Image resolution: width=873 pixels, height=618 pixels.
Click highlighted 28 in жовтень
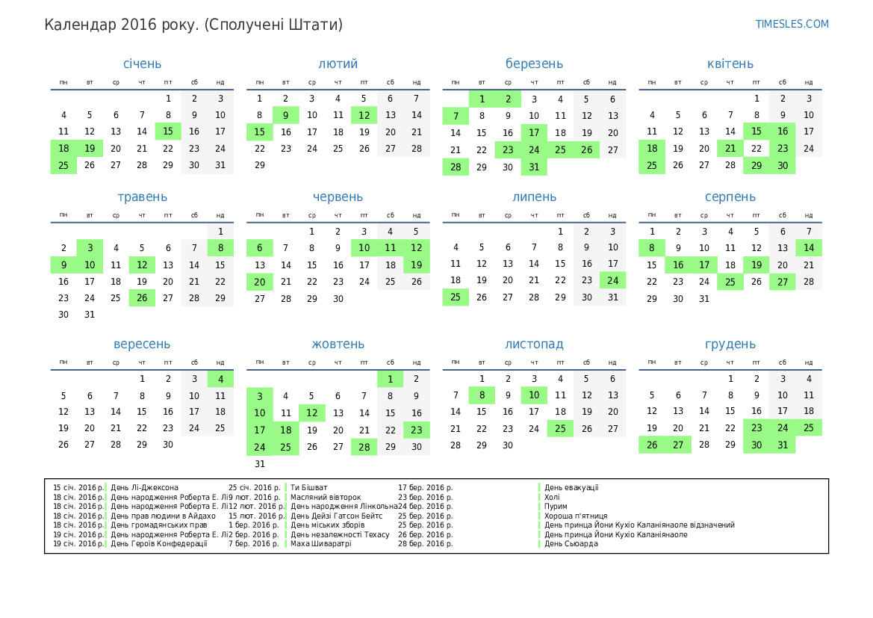[364, 447]
